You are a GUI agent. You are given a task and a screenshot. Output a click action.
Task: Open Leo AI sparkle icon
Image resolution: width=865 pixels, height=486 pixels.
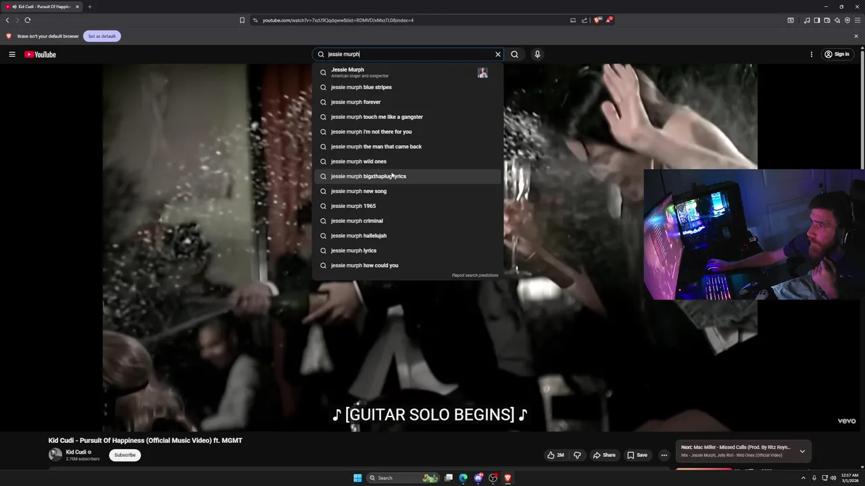coord(837,20)
